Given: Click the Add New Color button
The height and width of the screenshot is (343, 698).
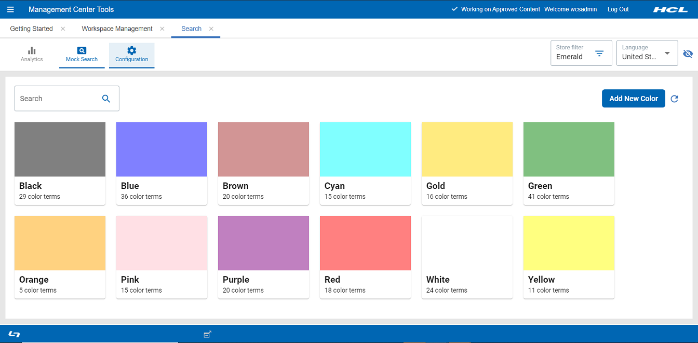Looking at the screenshot, I should (633, 99).
